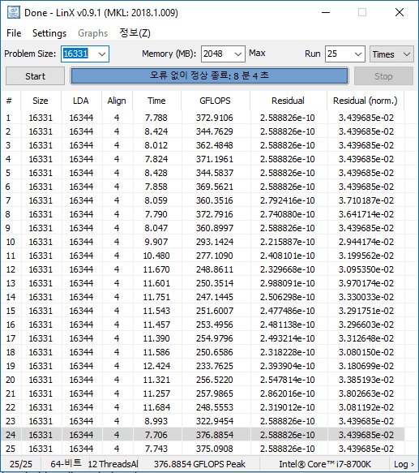Image resolution: width=419 pixels, height=473 pixels.
Task: Select result row 10 in the table
Action: click(203, 242)
